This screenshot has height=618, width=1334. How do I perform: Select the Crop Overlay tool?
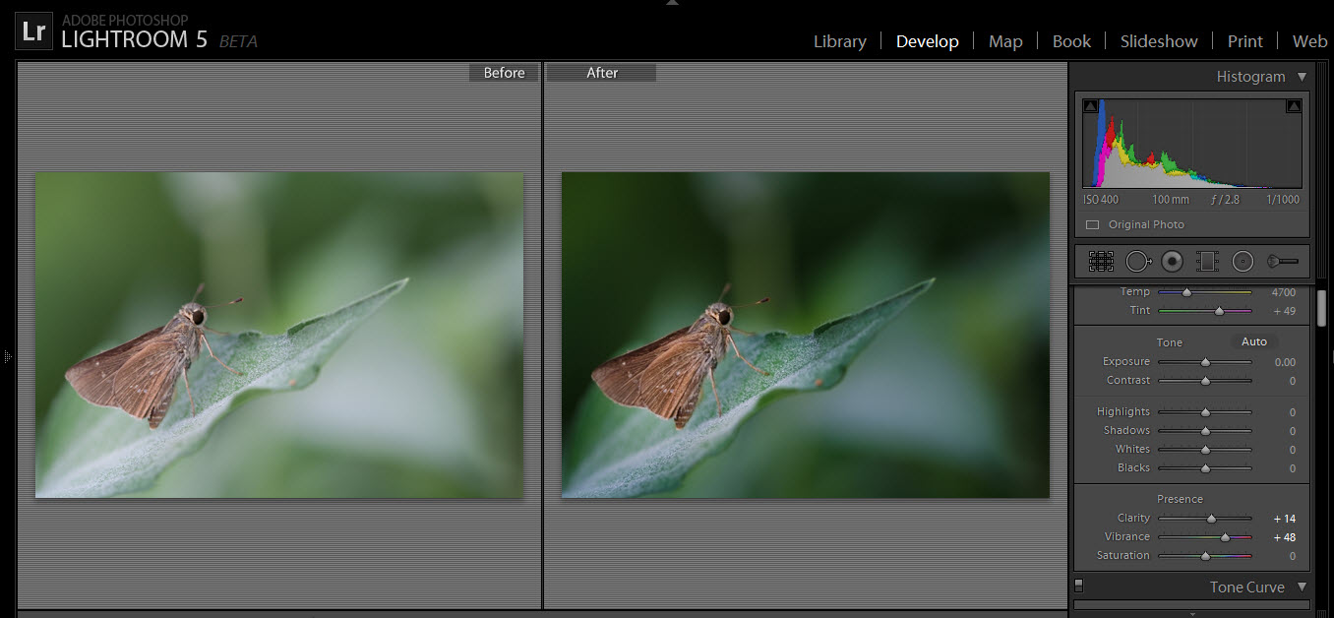[x=1101, y=261]
